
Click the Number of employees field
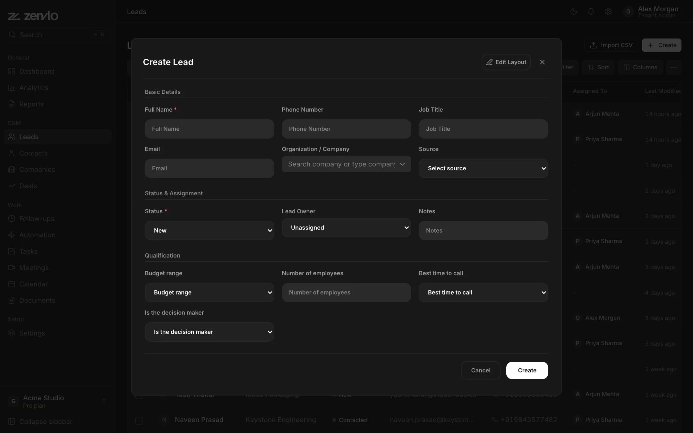[x=346, y=293]
